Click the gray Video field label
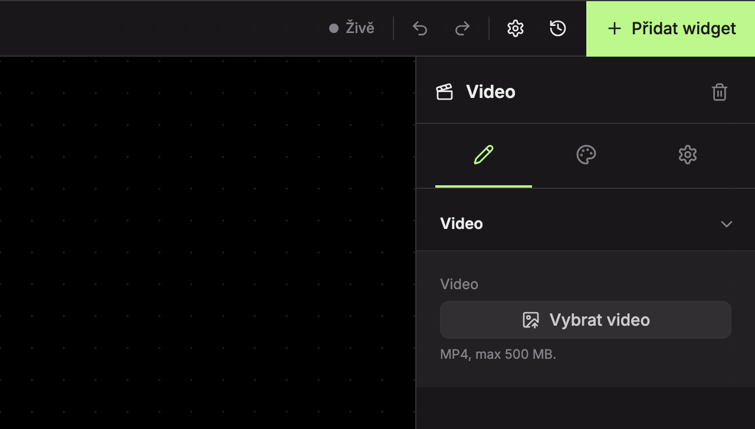755x429 pixels. coord(459,284)
